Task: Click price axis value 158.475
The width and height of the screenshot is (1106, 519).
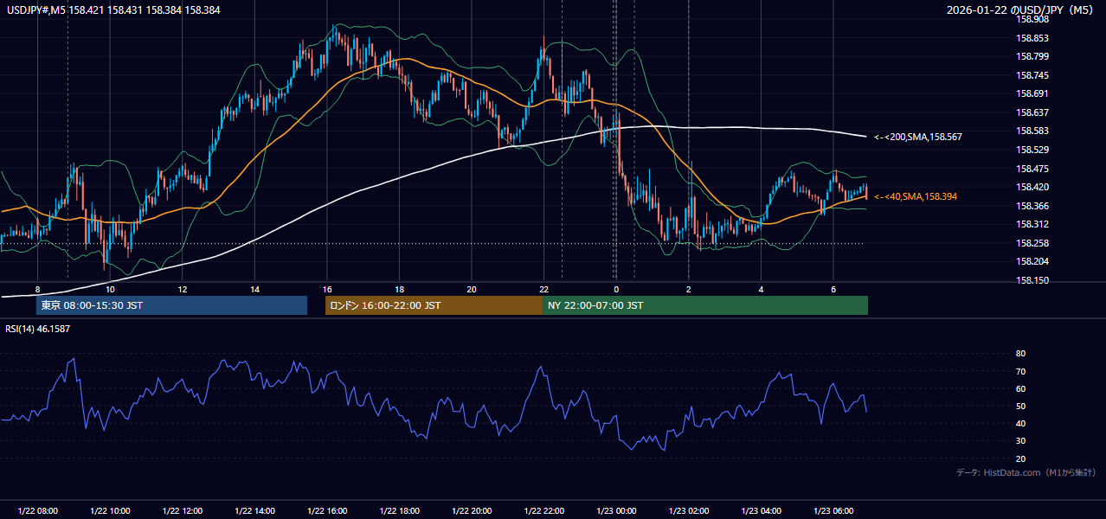Action: click(1033, 169)
